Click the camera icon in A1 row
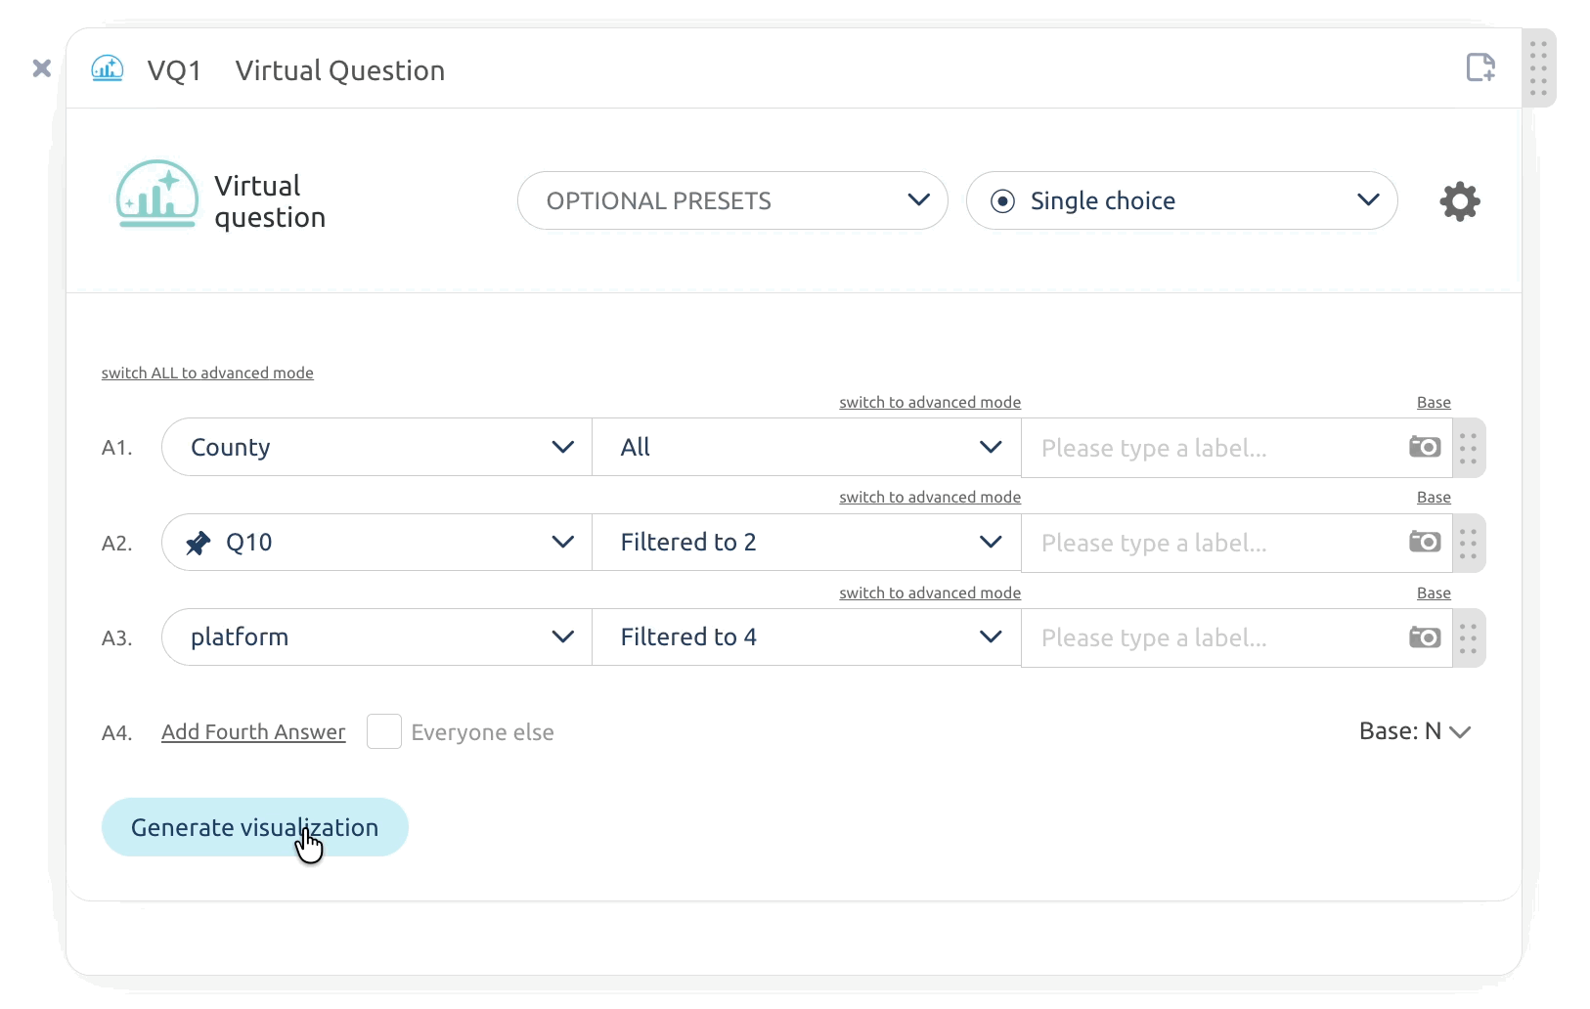Screen dimensions: 1590x1009 [1425, 447]
